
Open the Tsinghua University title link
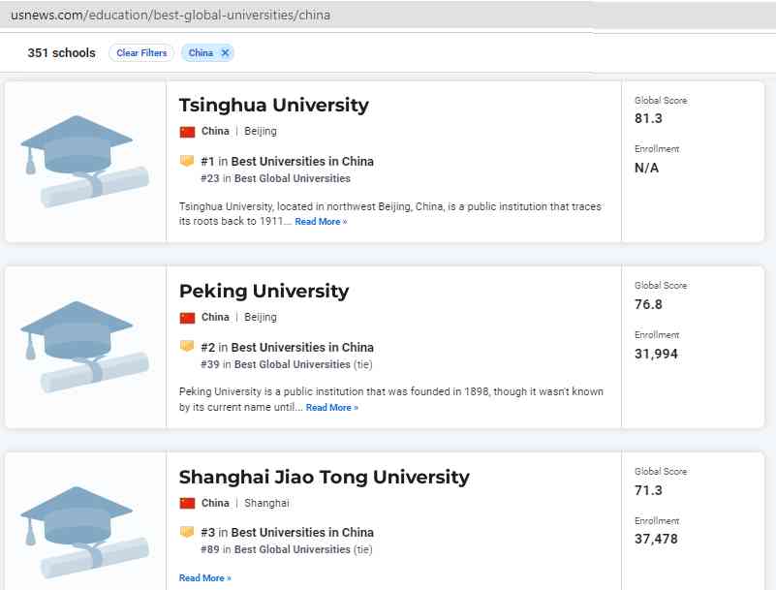point(273,106)
